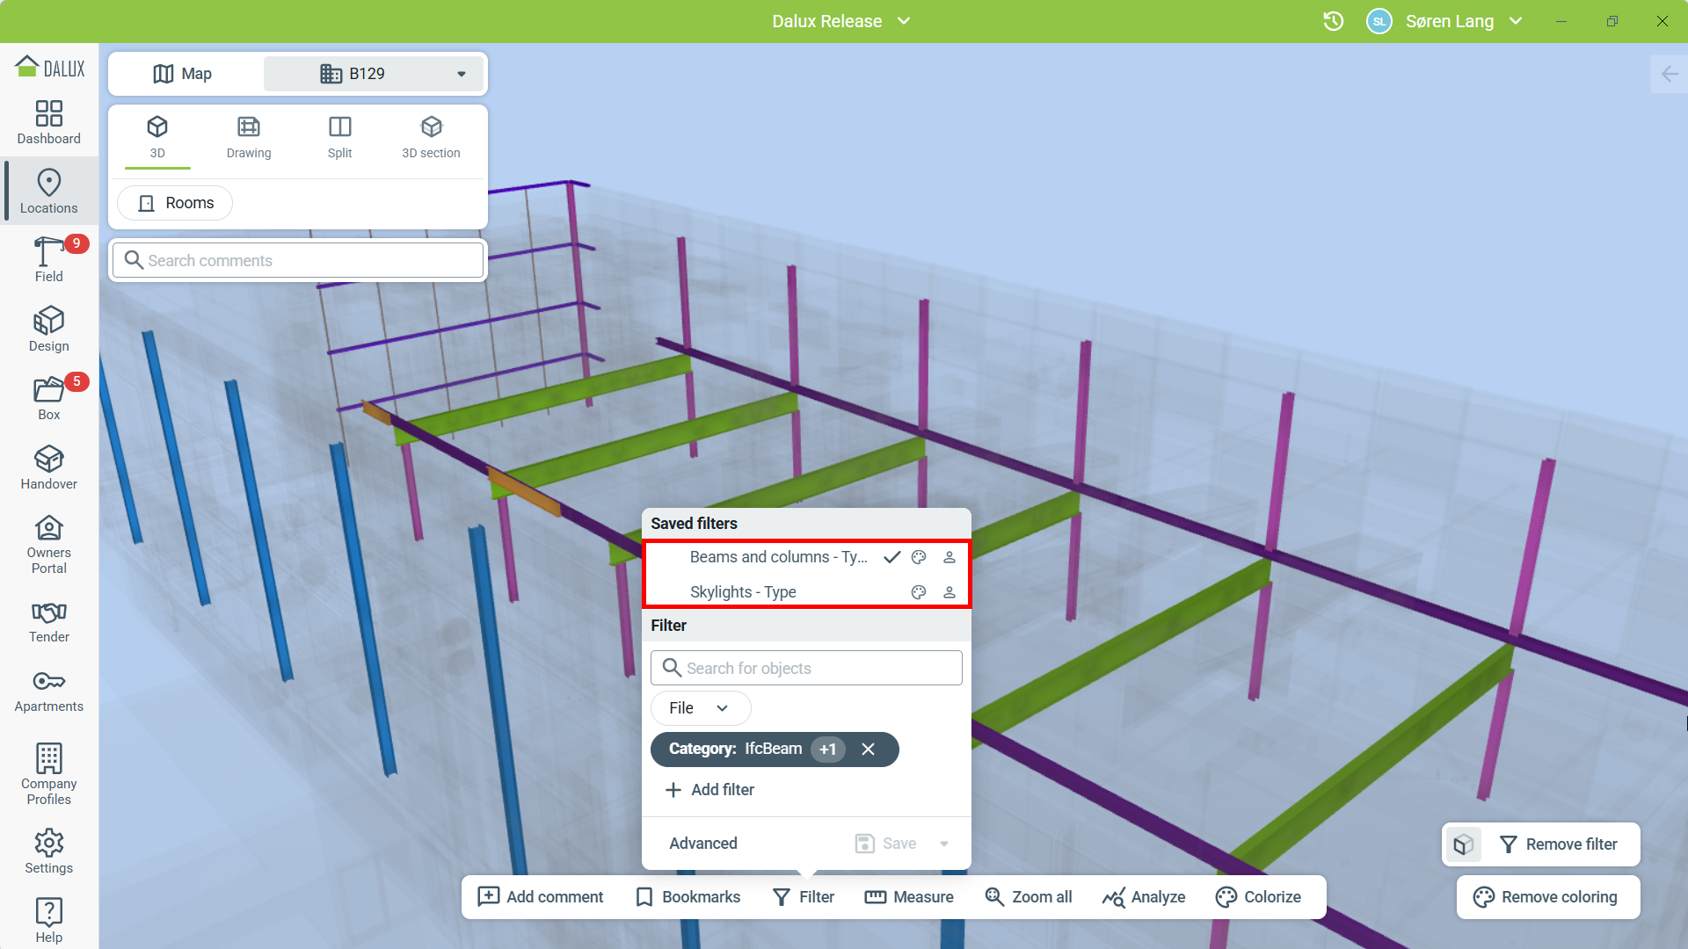Click in the Search comments field
This screenshot has width=1688, height=949.
pyautogui.click(x=298, y=260)
